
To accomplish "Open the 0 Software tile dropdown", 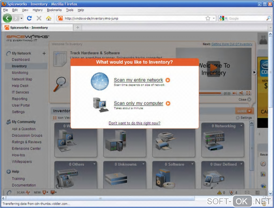I will [x=192, y=164].
